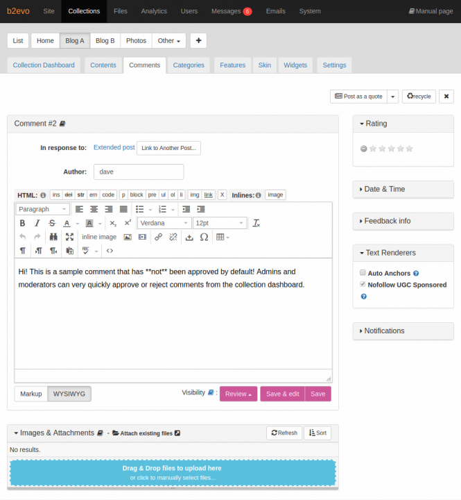This screenshot has width=461, height=500.
Task: Open Post as a quote dropdown arrow
Action: [x=393, y=97]
